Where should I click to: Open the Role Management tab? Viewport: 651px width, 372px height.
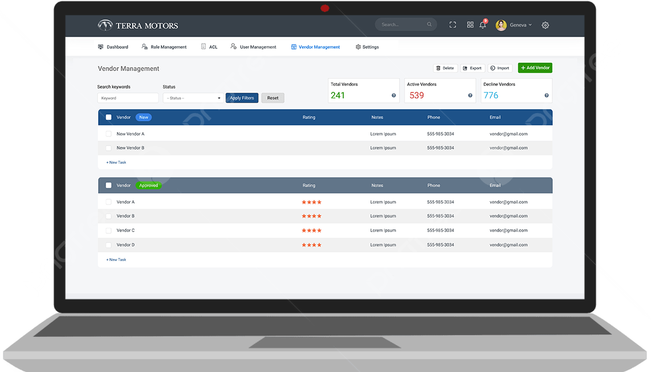(x=164, y=47)
